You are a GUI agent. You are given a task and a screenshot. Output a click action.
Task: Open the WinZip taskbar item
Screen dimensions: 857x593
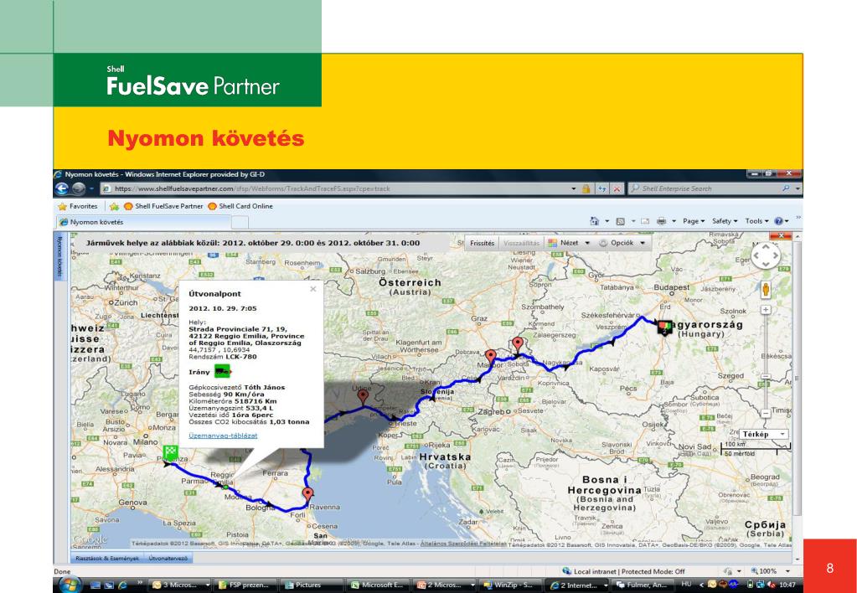click(x=510, y=585)
